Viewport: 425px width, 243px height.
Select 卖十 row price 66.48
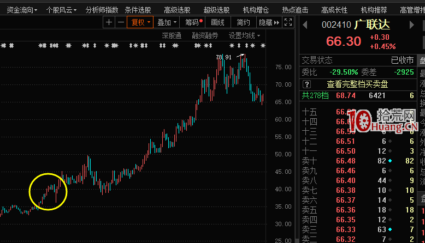click(346, 161)
